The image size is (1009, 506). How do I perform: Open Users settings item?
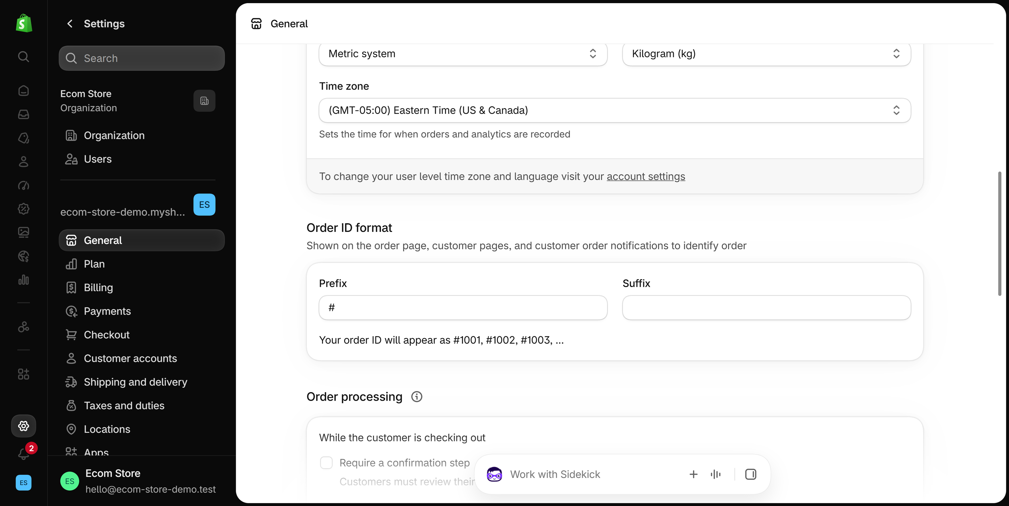[142, 159]
